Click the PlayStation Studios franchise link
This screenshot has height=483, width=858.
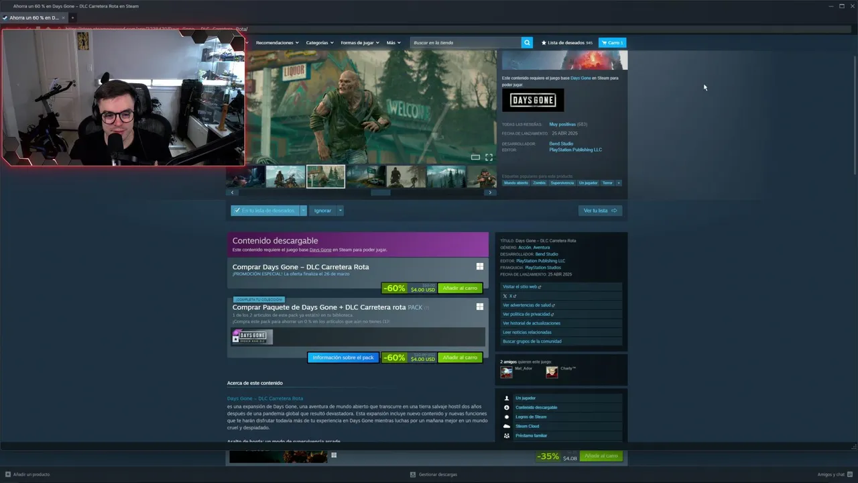543,268
